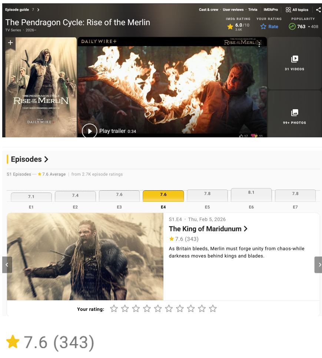Click 'S1.E4 · Thu, Feb 5, 2026' text
This screenshot has width=322, height=358.
197,220
